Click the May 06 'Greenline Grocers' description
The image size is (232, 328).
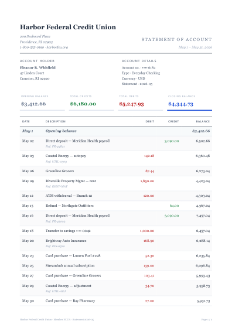pyautogui.click(x=60, y=171)
